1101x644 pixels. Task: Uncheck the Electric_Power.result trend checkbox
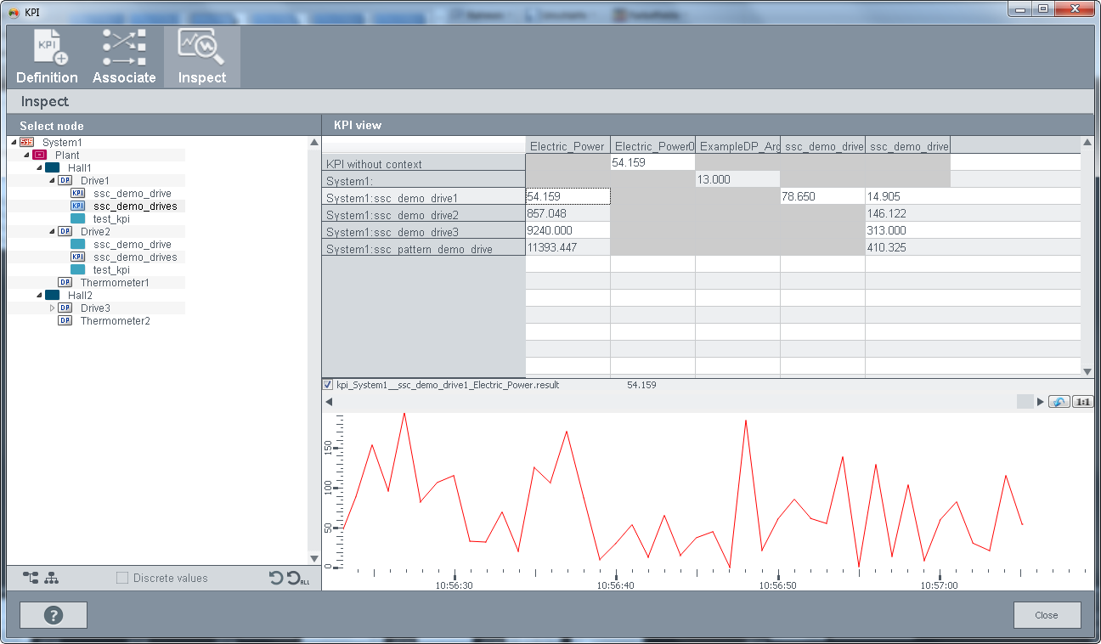pos(328,385)
